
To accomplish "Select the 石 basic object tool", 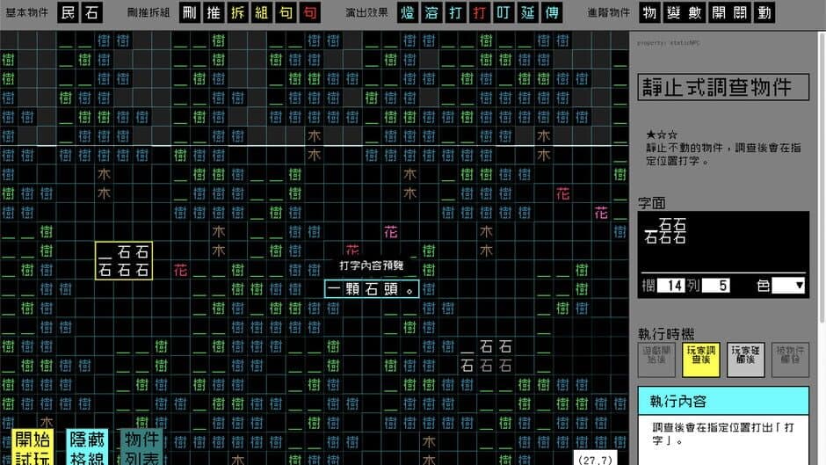I will coord(91,12).
